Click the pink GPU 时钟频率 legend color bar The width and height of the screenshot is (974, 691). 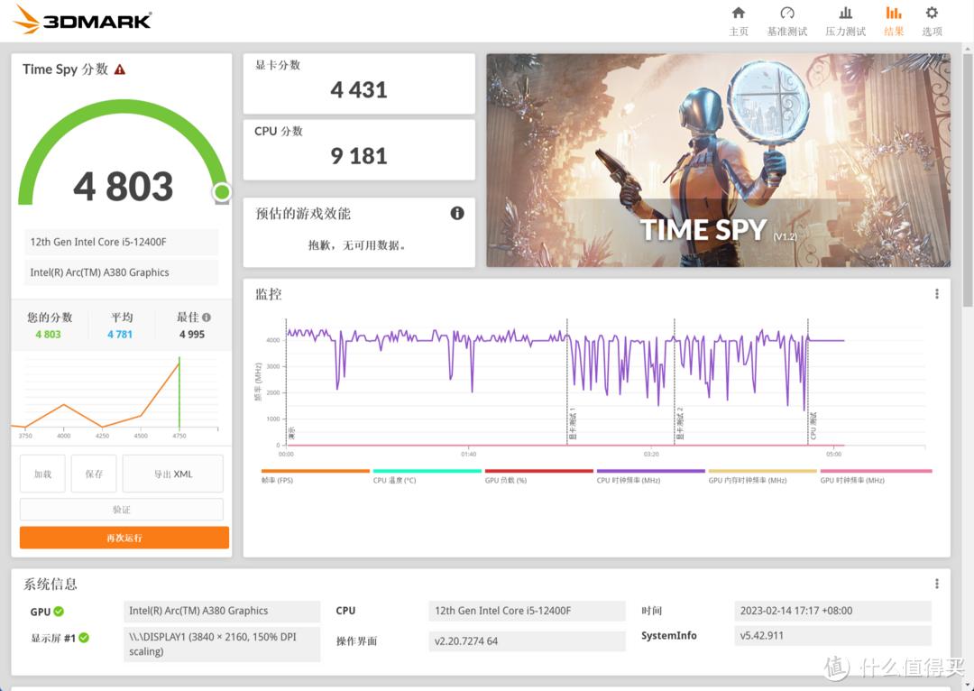pyautogui.click(x=874, y=470)
